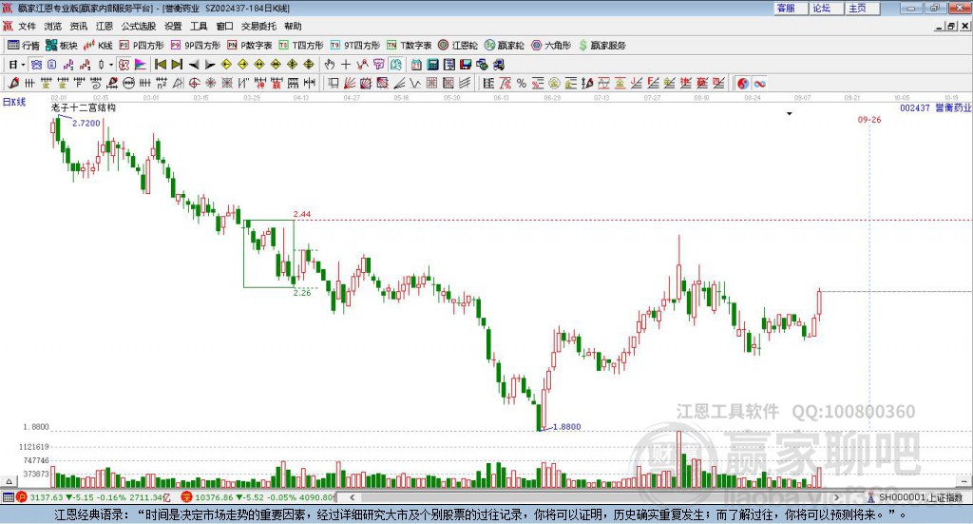Viewport: 973px width, 524px height.
Task: Launch the 江恩轮 Gann wheel
Action: pos(458,46)
